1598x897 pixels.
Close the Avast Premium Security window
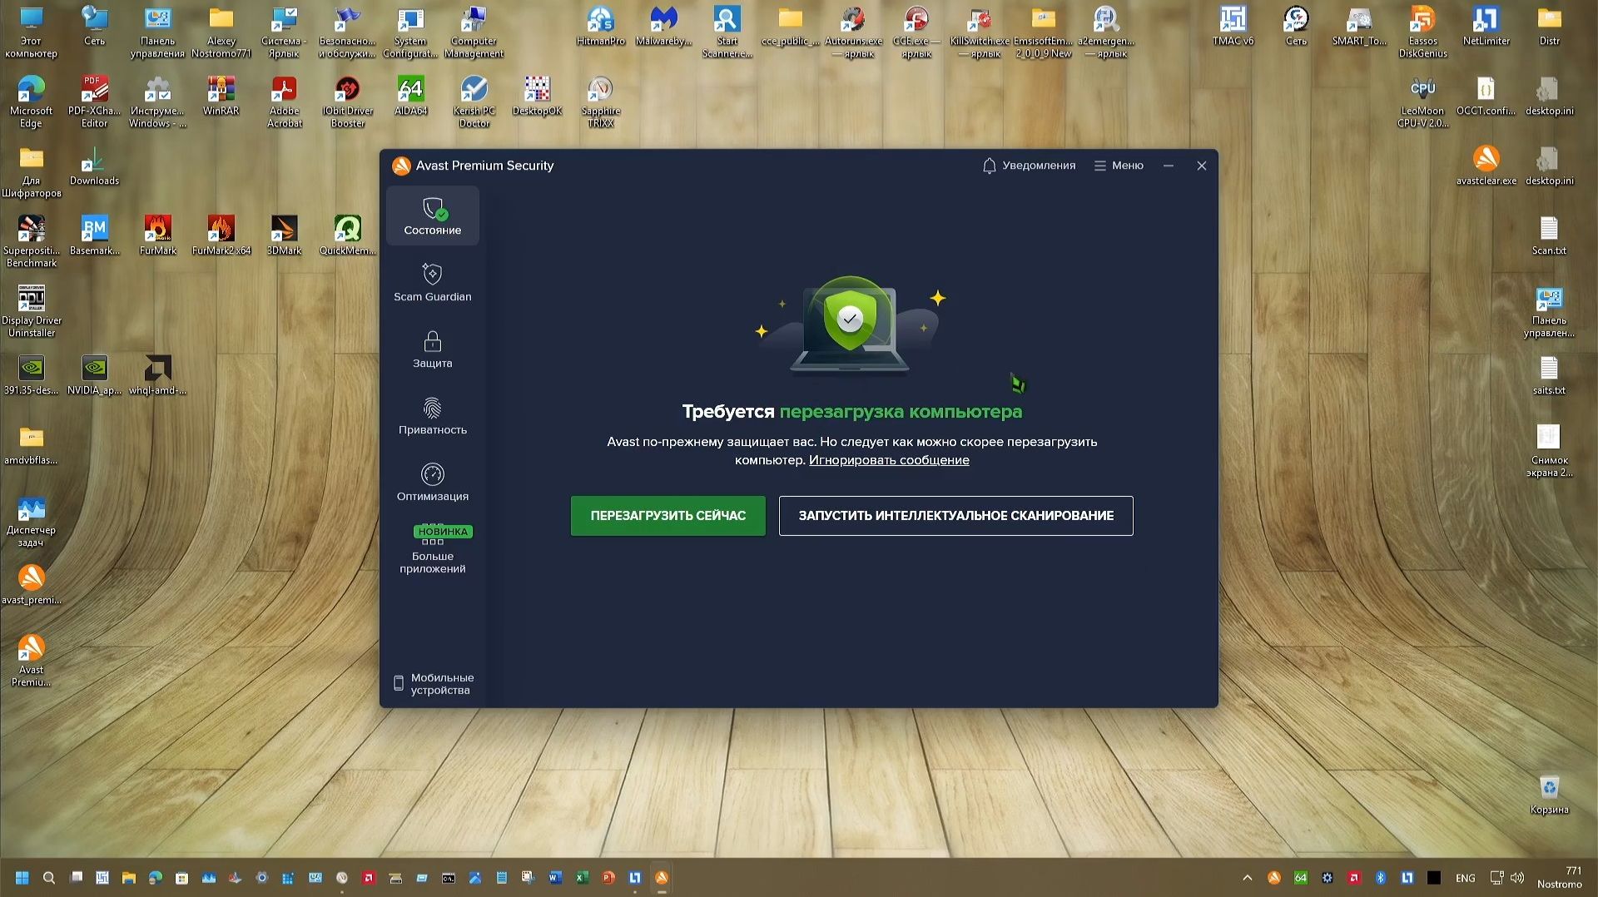pos(1201,166)
